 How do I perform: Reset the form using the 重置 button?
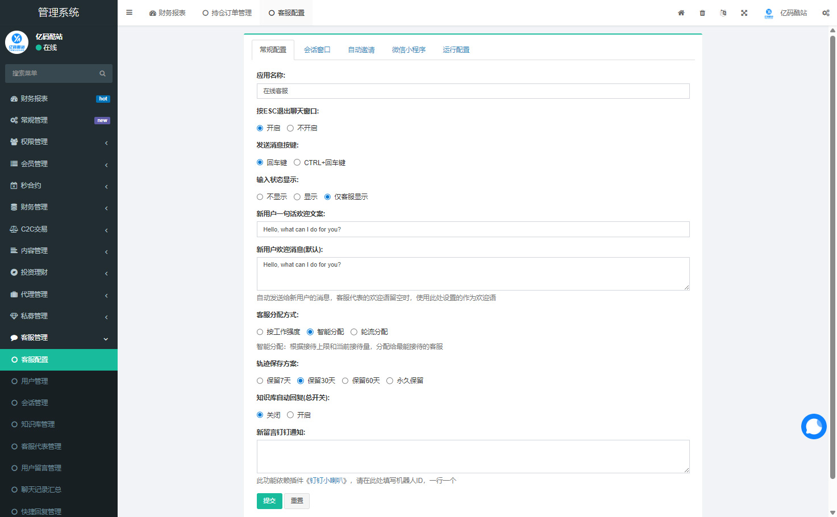pyautogui.click(x=297, y=501)
